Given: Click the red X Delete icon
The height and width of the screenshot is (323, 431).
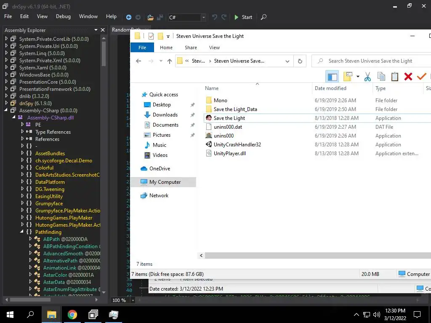Looking at the screenshot, I should [x=408, y=77].
